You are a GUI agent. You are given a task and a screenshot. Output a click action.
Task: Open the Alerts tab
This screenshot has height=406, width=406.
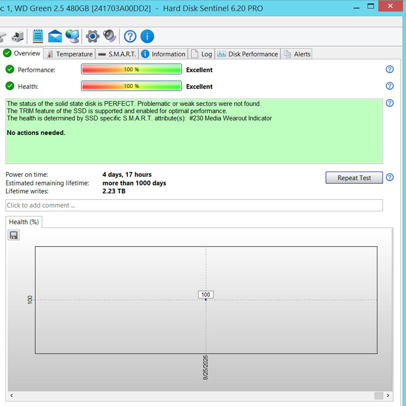297,54
